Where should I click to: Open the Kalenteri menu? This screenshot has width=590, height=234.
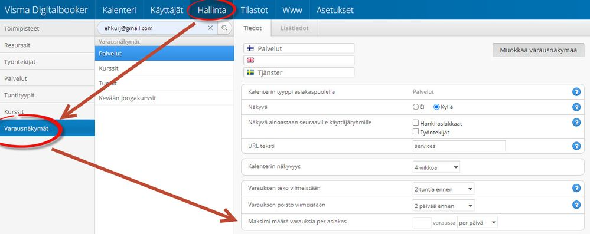[x=119, y=10]
